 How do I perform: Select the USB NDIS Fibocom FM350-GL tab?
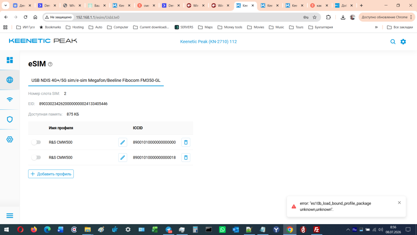click(96, 81)
